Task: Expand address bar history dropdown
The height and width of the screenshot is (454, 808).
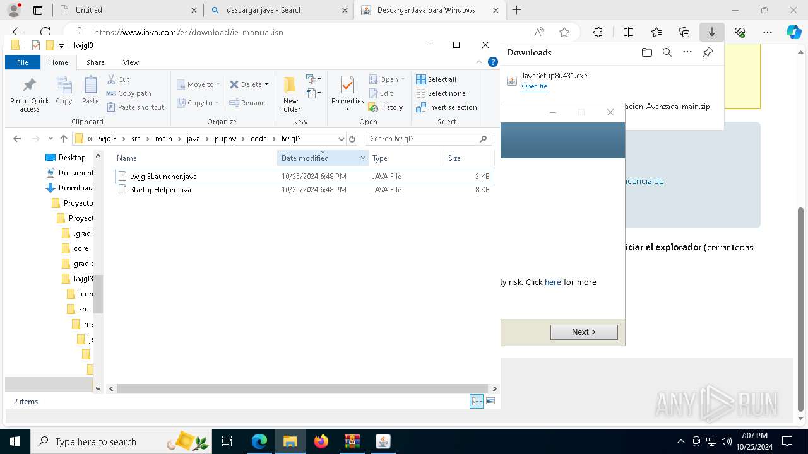Action: click(x=342, y=139)
